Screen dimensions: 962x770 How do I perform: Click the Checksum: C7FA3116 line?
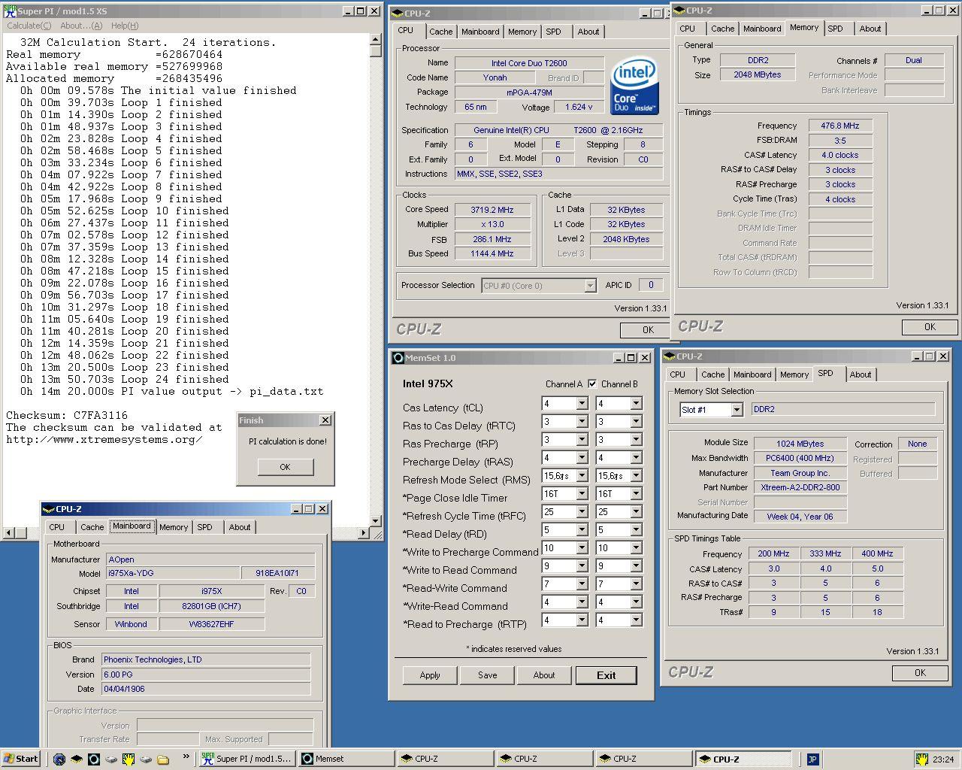67,415
